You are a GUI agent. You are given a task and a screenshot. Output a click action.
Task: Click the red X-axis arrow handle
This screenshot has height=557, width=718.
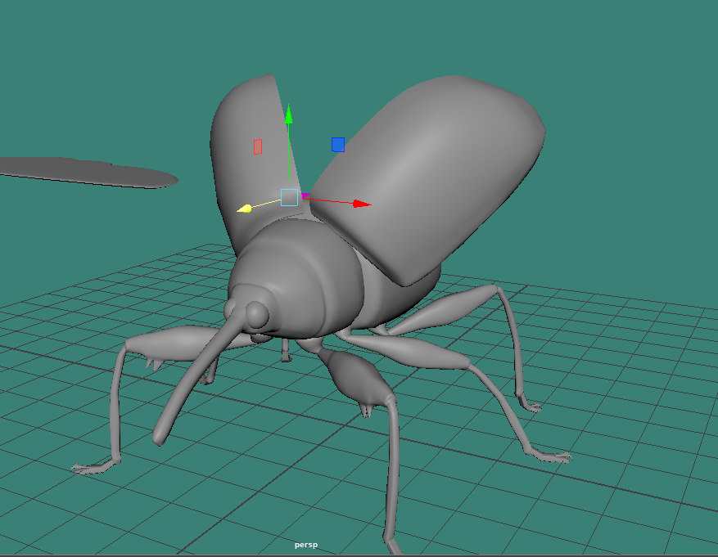(361, 203)
